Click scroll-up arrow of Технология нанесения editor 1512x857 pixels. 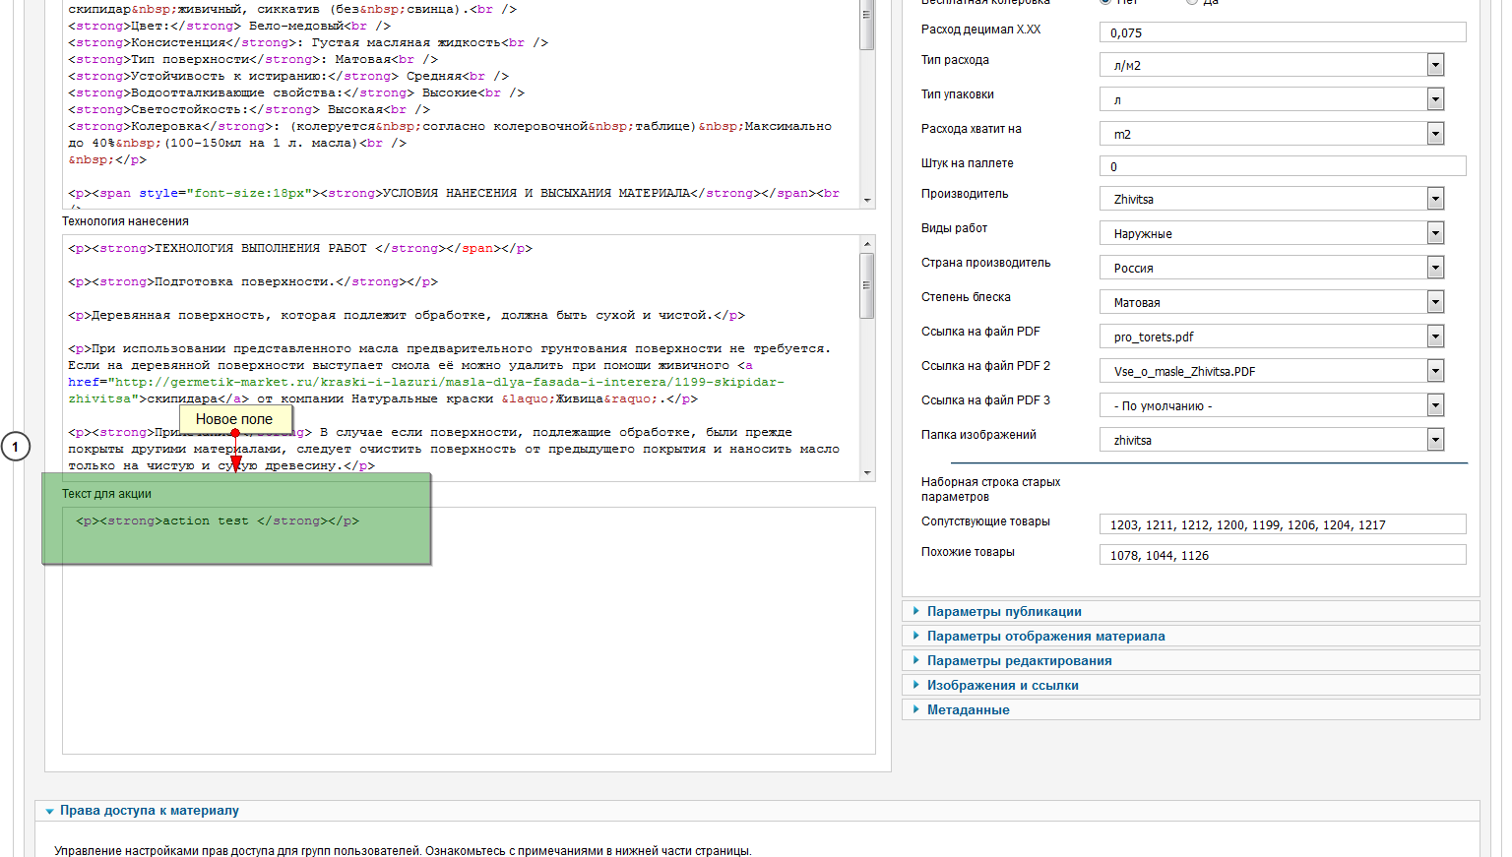pos(867,244)
